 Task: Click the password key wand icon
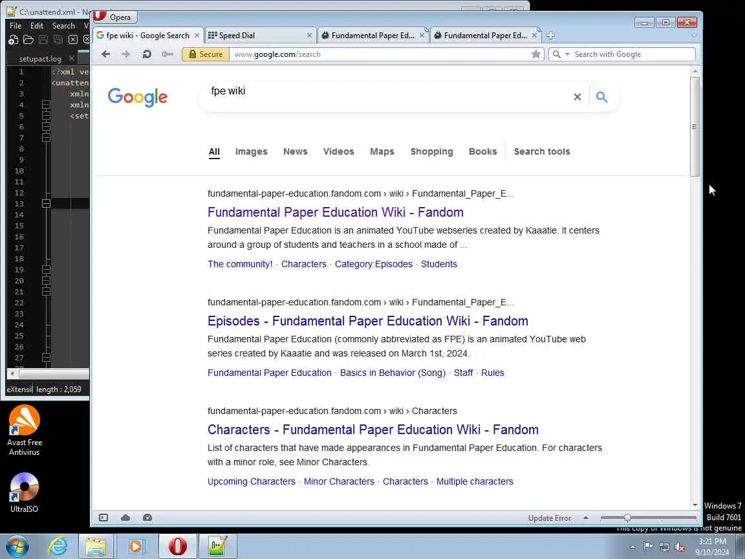tap(167, 54)
